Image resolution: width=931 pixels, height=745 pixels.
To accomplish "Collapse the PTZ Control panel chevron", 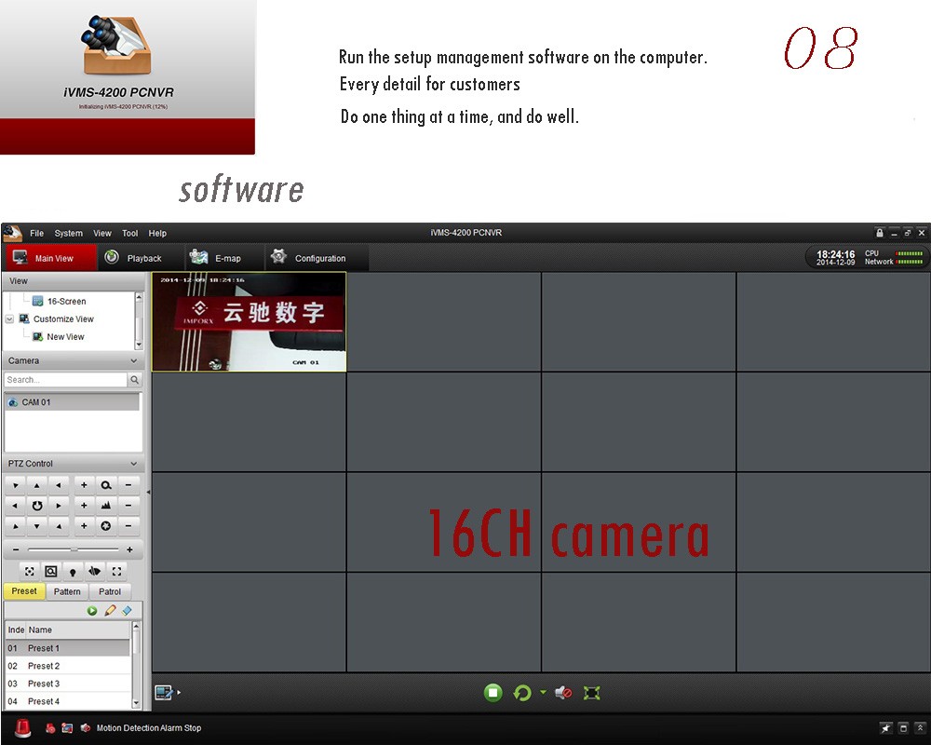I will click(133, 464).
